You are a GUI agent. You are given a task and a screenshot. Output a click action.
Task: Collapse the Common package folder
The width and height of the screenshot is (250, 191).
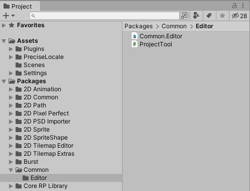(11, 170)
